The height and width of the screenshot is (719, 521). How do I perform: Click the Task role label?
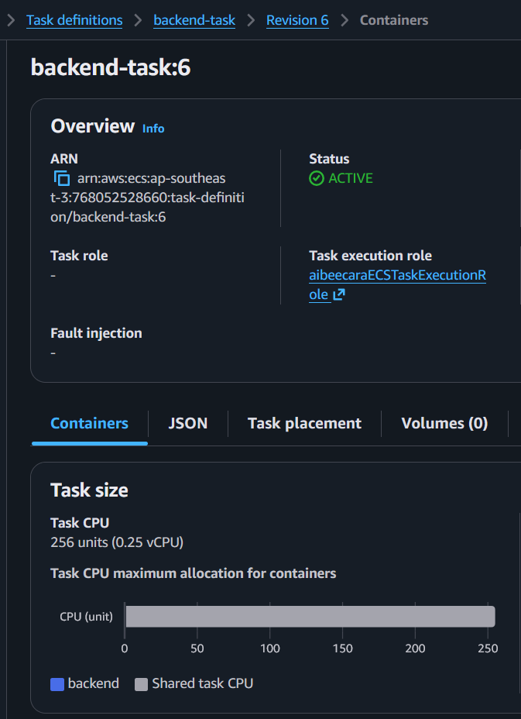click(x=79, y=256)
